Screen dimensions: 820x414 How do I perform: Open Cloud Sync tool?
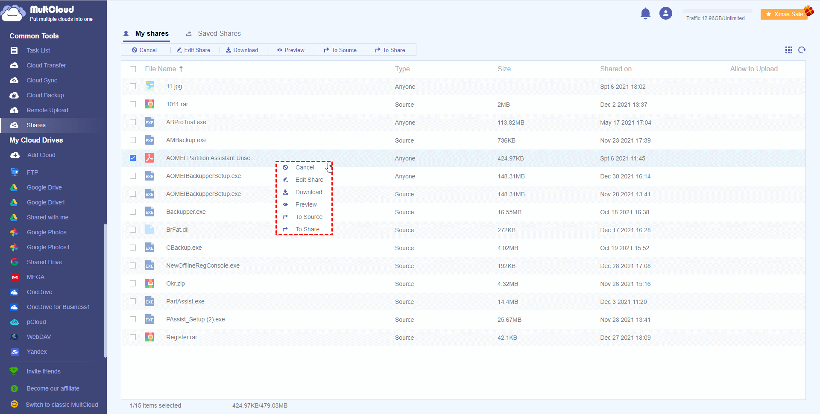click(42, 80)
